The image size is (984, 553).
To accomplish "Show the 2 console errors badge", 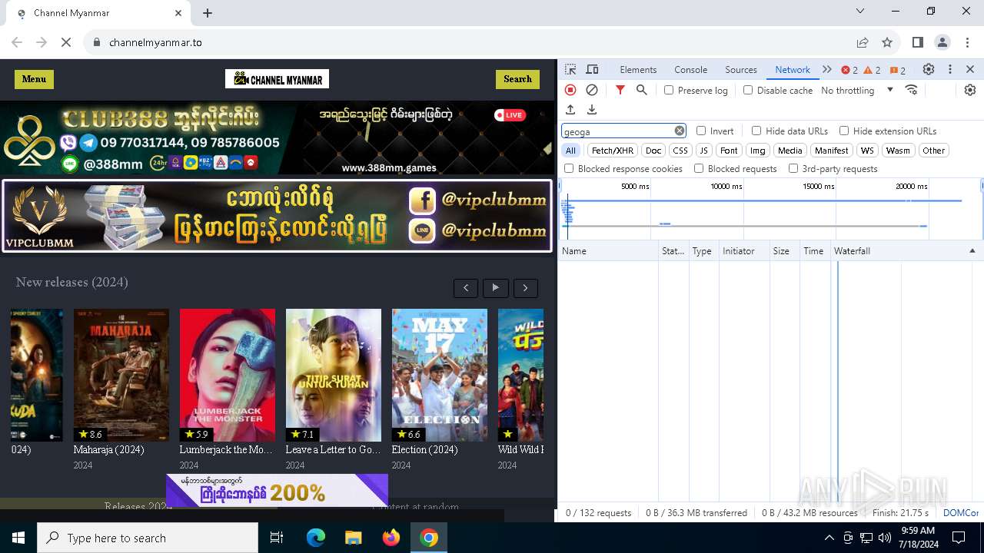I will point(849,70).
